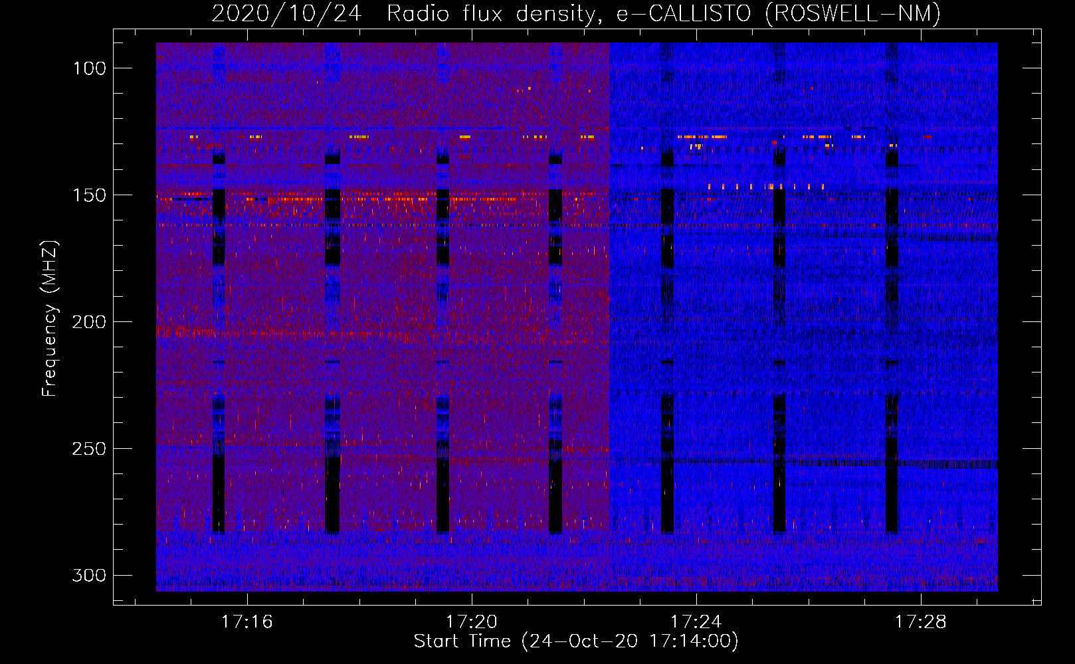Click the "Start Time (24-Oct-20 17:14:00)" label
This screenshot has height=664, width=1075.
(576, 641)
